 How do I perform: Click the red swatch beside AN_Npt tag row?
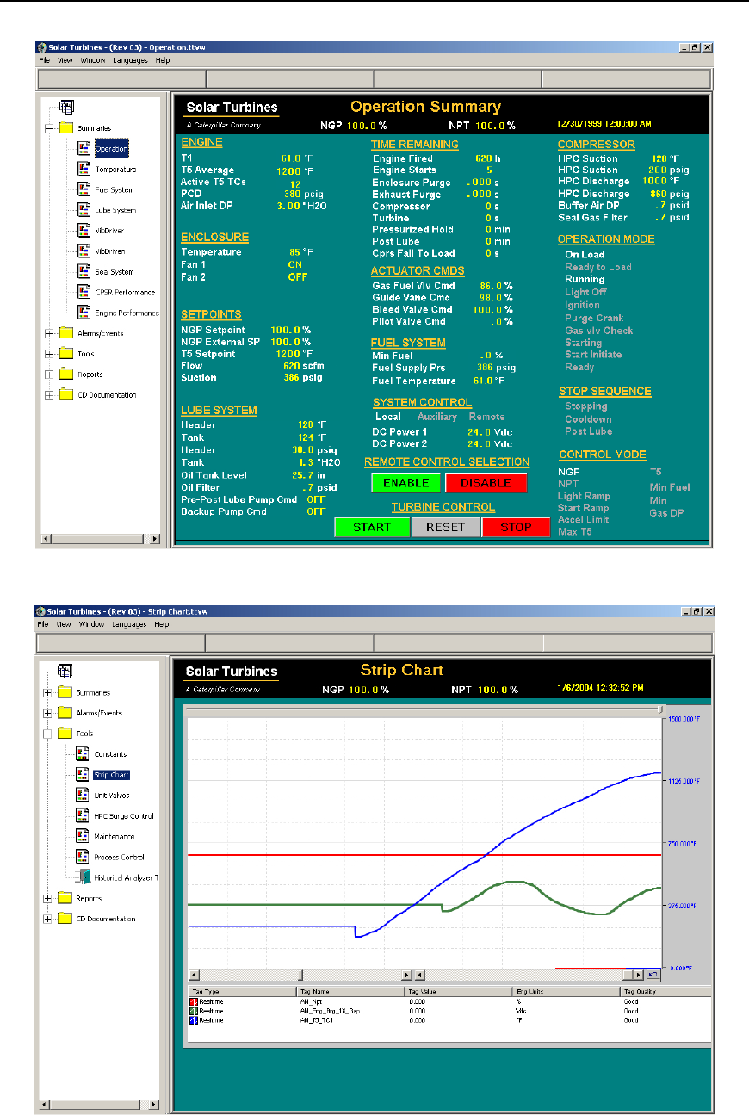194,1002
